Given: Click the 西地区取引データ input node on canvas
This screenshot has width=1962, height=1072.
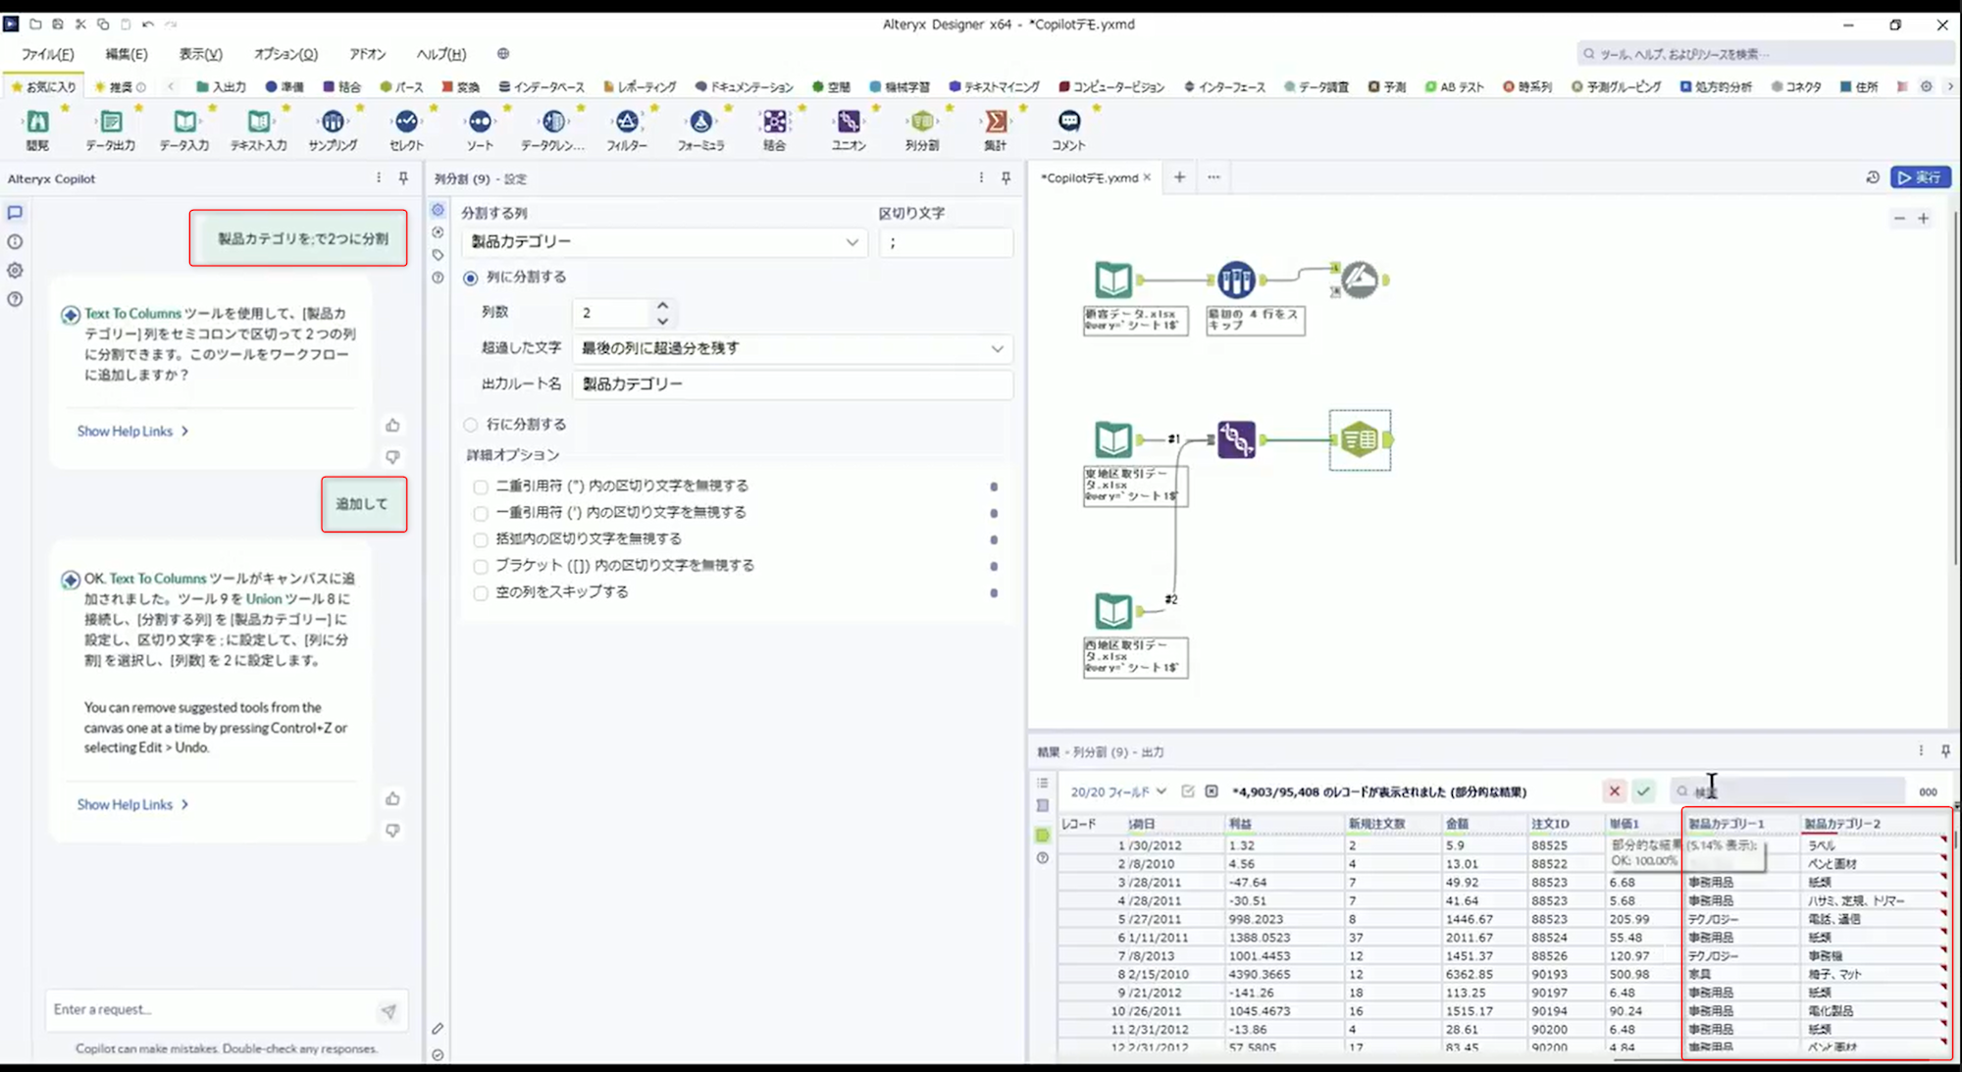Looking at the screenshot, I should coord(1113,611).
